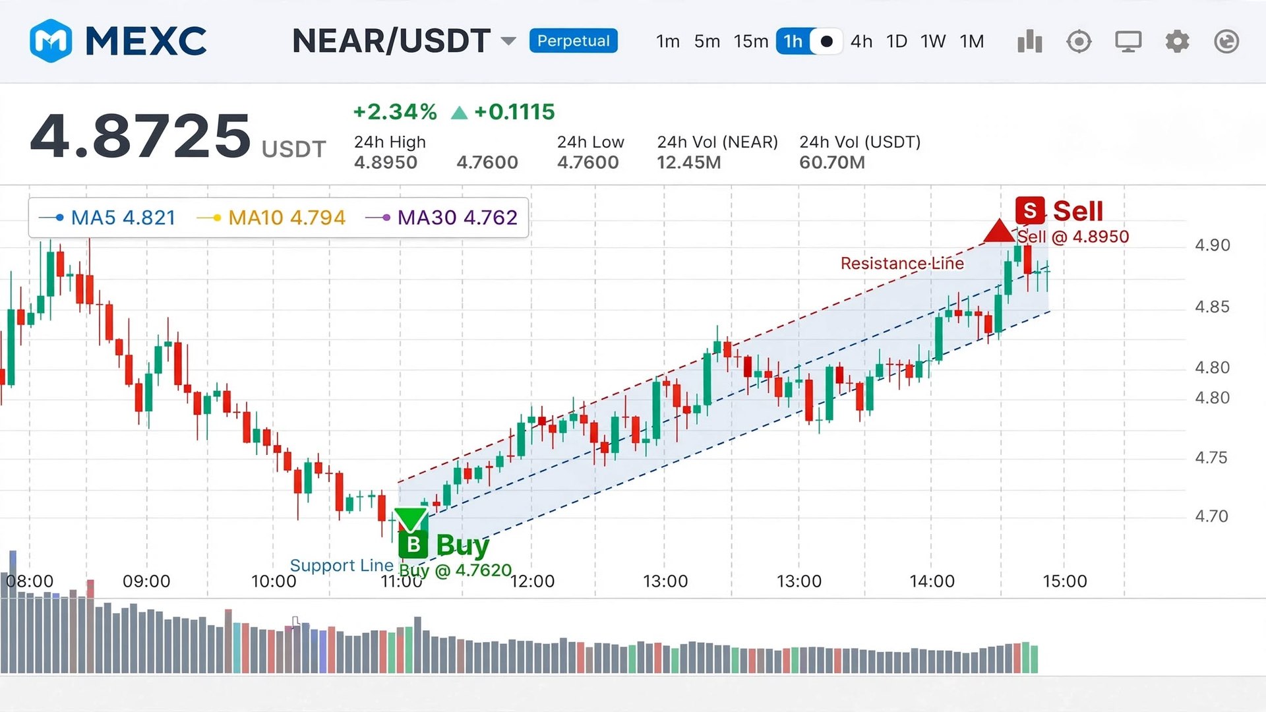
Task: Toggle the MA30 4.762 indicator
Action: tap(442, 218)
